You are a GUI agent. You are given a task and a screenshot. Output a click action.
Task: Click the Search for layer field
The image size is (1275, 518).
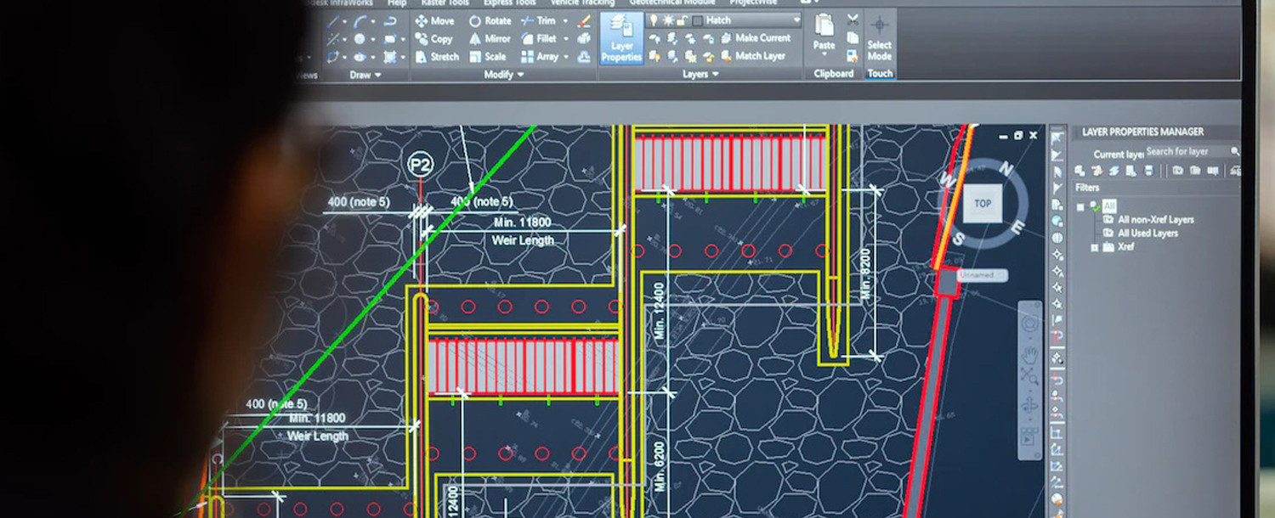[x=1186, y=152]
